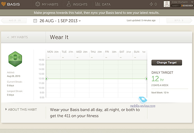Image resolution: width=194 pixels, height=133 pixels.
Task: Select the WED 28th column header
Action: point(82,52)
